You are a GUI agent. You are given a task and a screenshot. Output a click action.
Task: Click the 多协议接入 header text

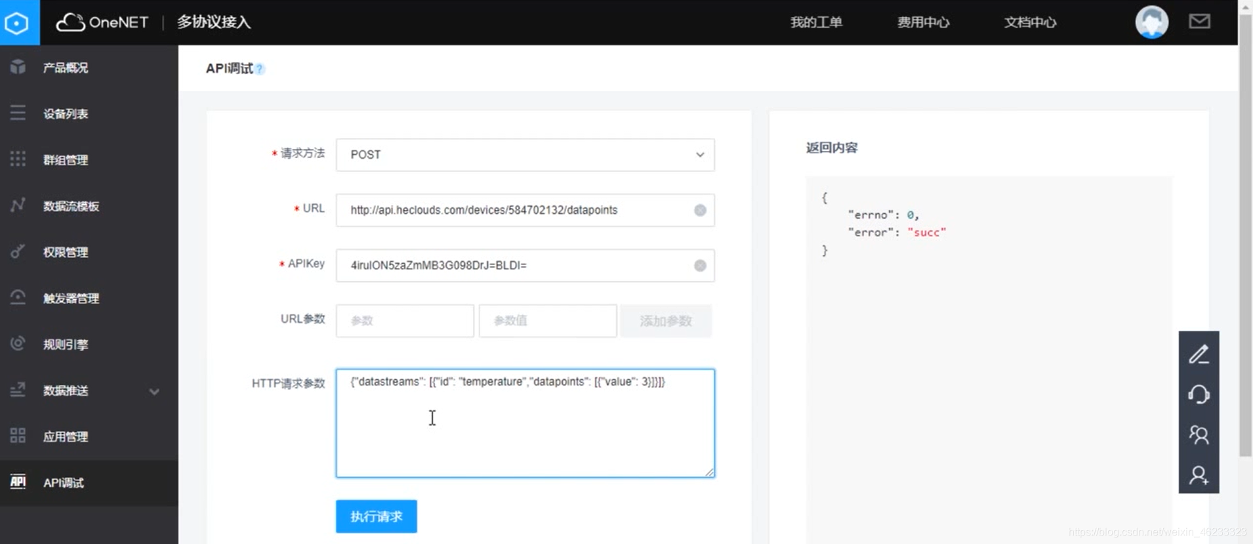point(214,22)
